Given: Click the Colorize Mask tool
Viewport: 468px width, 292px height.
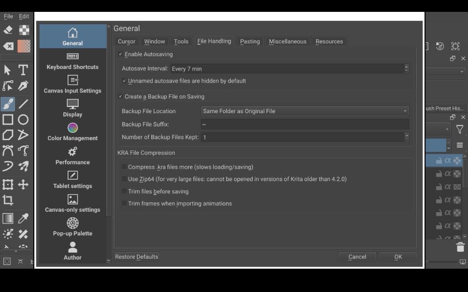Looking at the screenshot, I should (8, 234).
